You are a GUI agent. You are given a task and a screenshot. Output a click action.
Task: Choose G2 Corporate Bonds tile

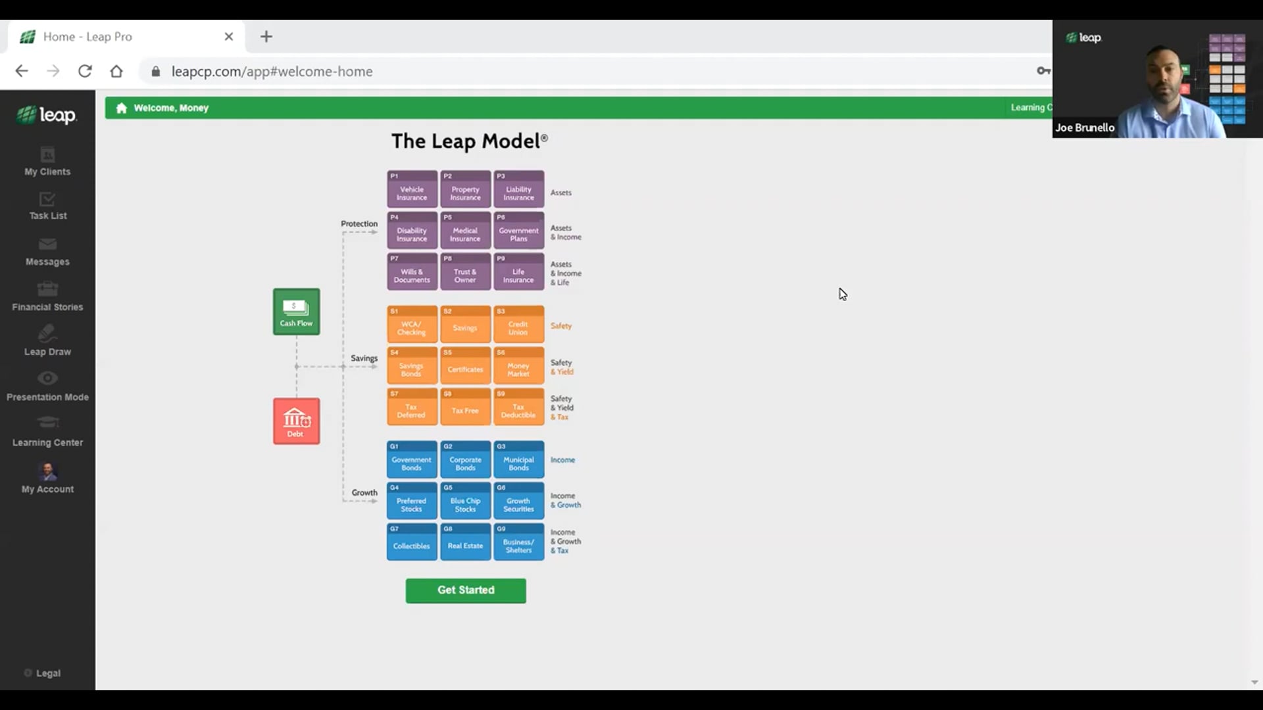click(x=466, y=460)
